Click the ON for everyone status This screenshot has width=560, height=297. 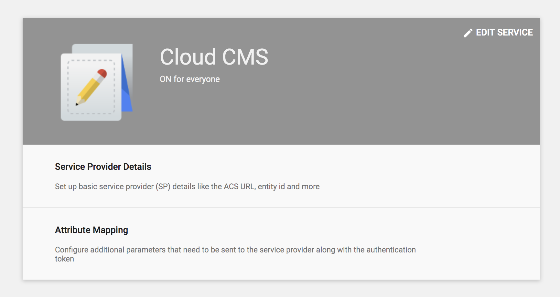coord(189,79)
